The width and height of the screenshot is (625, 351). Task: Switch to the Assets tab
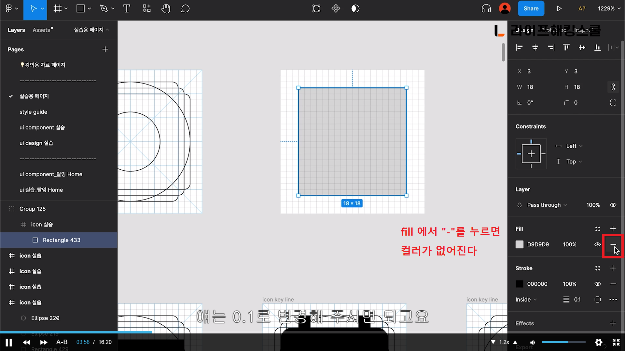click(x=41, y=30)
